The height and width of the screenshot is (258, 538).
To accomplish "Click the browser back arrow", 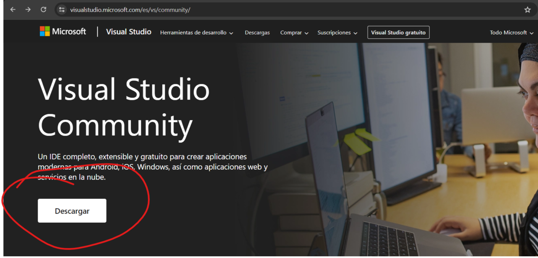I will pos(13,9).
